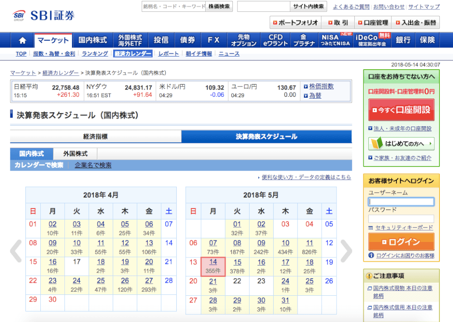
Task: Click the SBI証券 logo
Action: pos(44,15)
